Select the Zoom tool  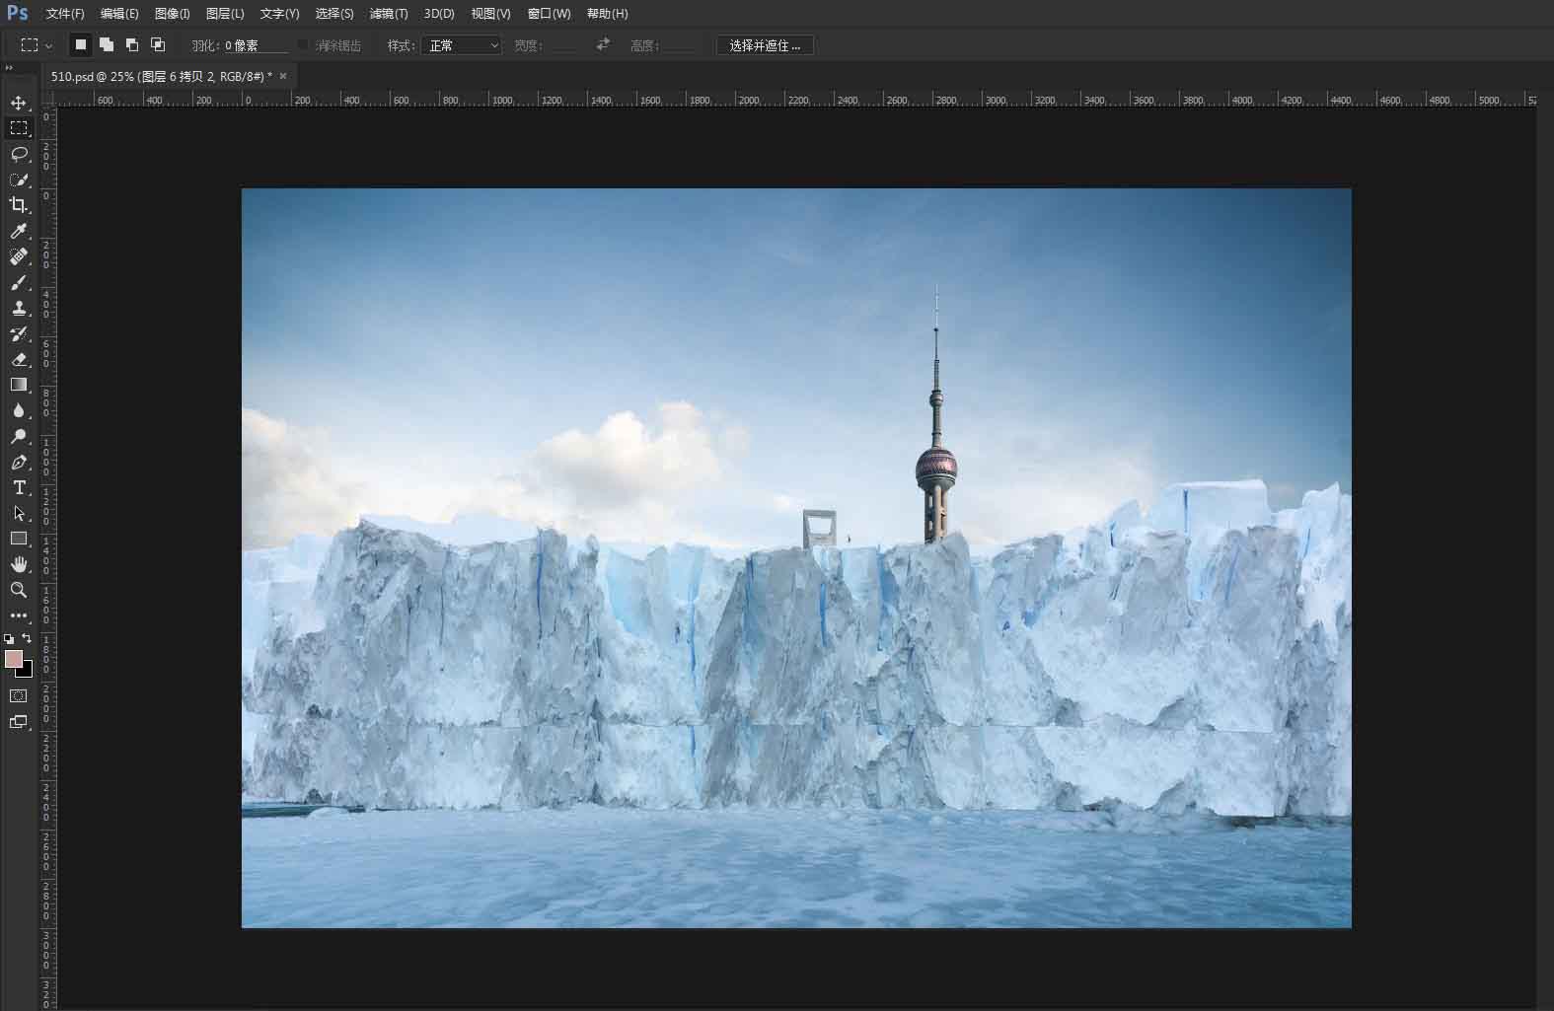[x=19, y=590]
